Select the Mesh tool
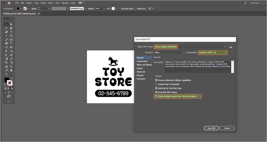The width and height of the screenshot is (267, 142). pyautogui.click(x=11, y=55)
